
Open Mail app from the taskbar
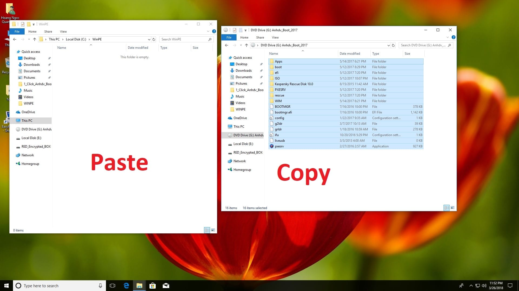[x=166, y=286]
